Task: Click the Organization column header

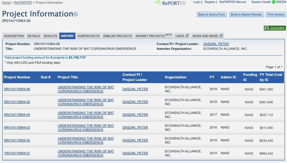Action: (176, 77)
